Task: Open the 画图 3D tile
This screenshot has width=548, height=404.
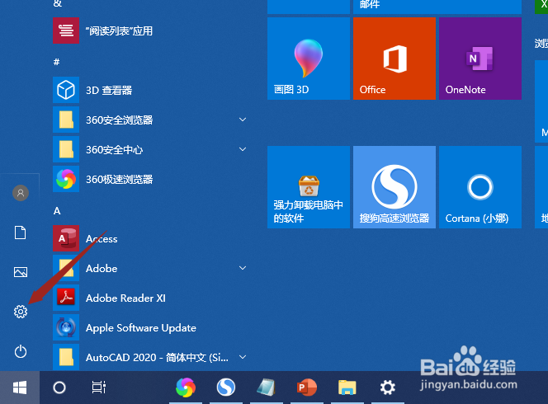Action: [x=309, y=59]
